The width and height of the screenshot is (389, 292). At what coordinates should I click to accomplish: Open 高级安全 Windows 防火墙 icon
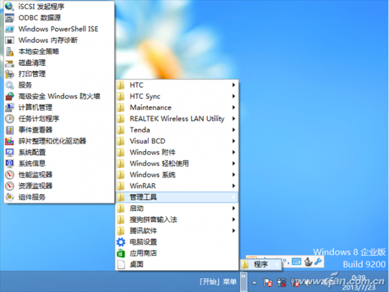click(10, 96)
